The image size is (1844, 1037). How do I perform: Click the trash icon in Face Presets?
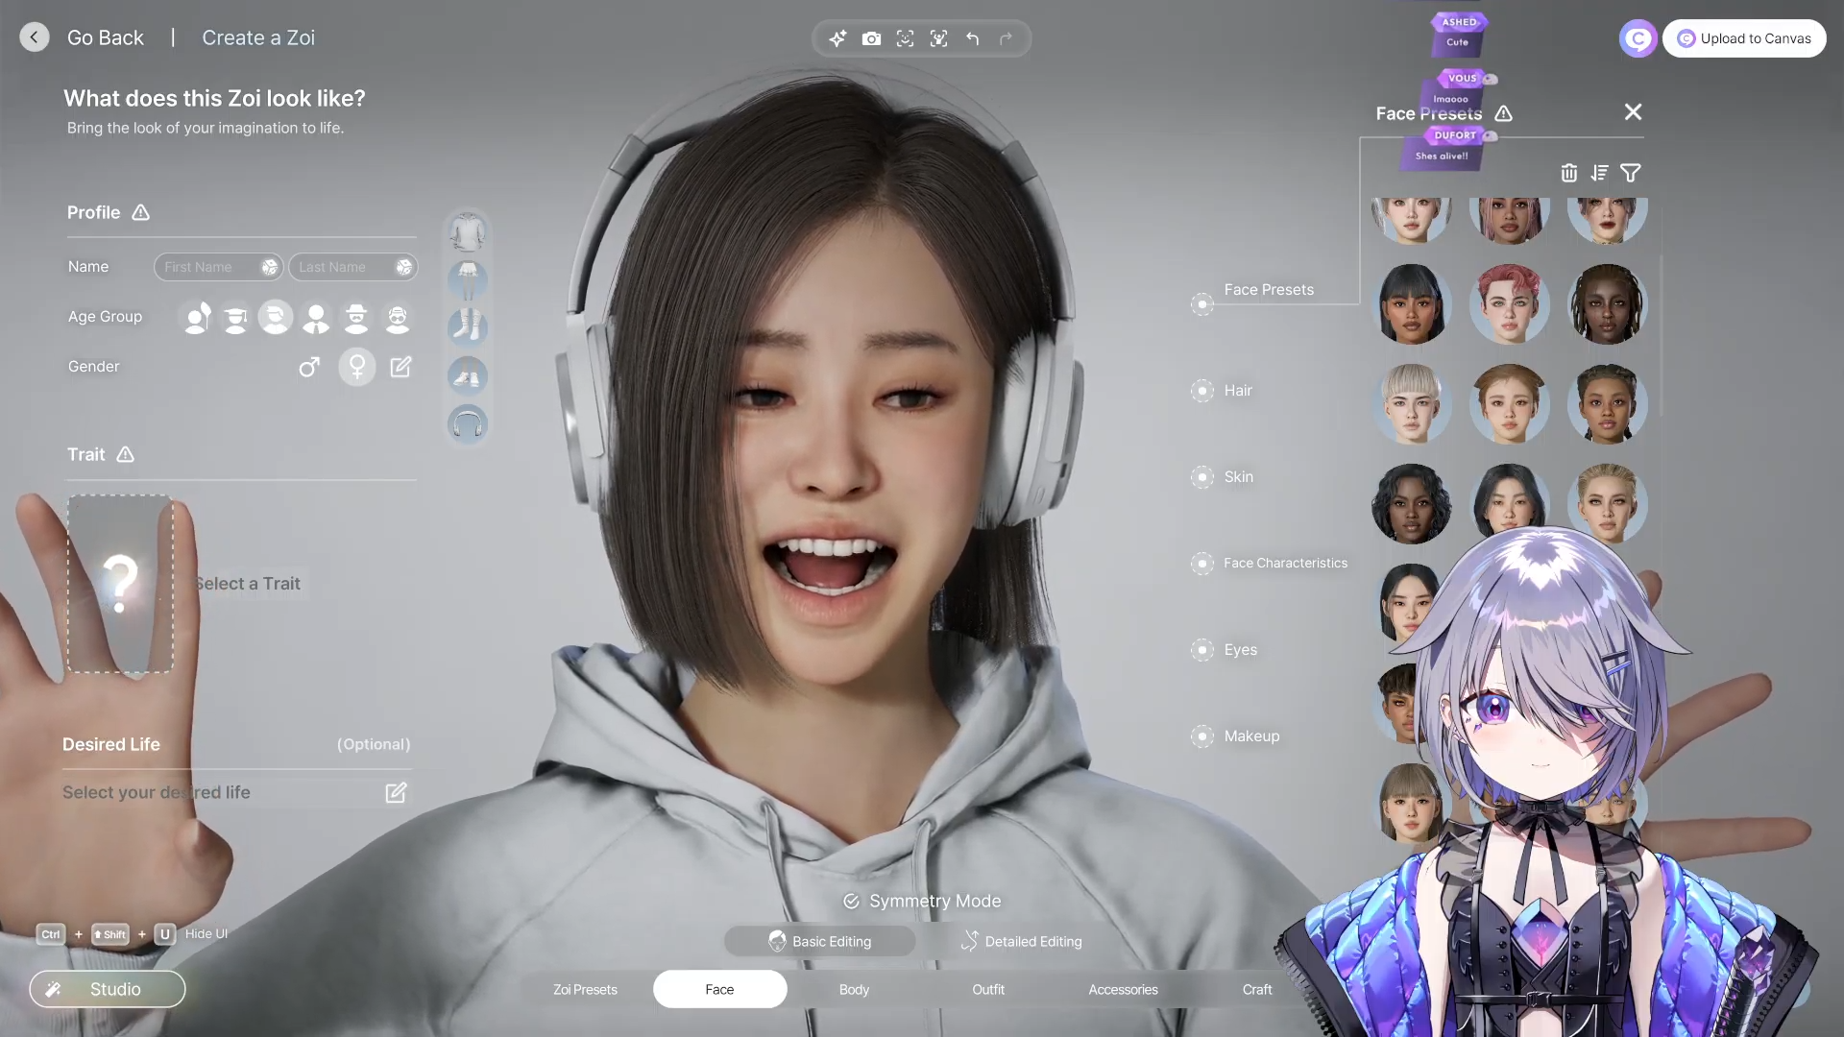1568,173
